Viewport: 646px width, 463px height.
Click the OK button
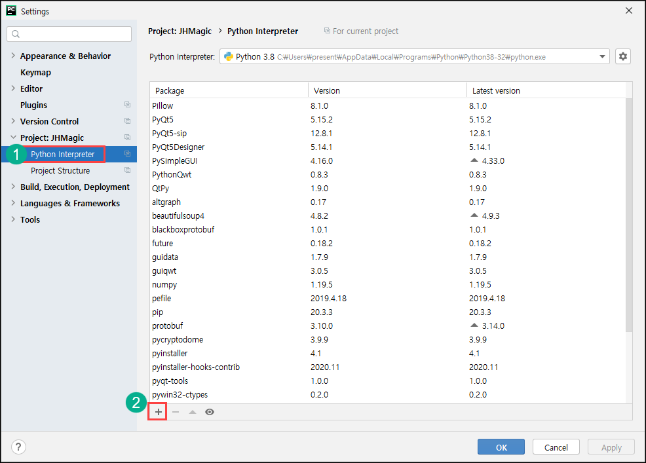(x=501, y=447)
